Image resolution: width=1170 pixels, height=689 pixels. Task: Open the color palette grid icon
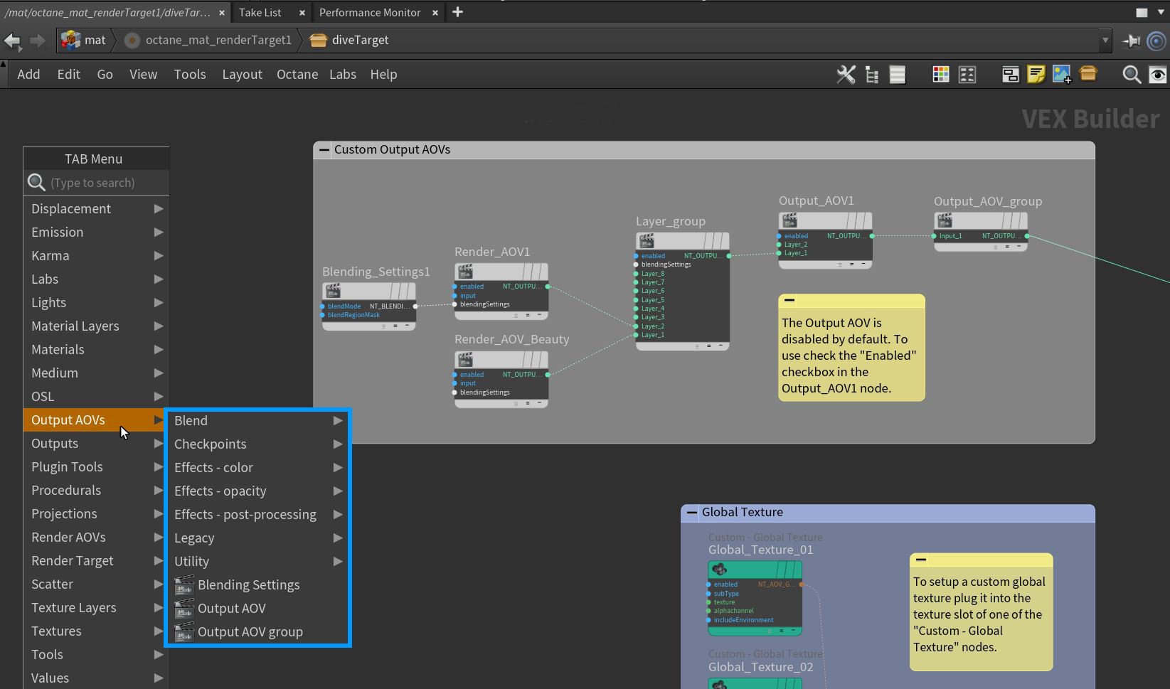[x=940, y=75]
